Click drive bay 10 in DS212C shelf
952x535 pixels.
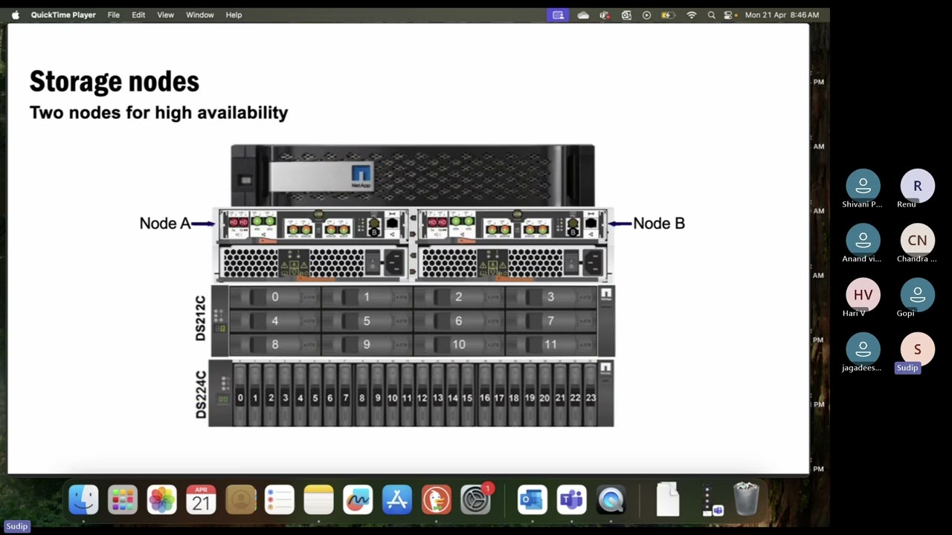click(459, 345)
